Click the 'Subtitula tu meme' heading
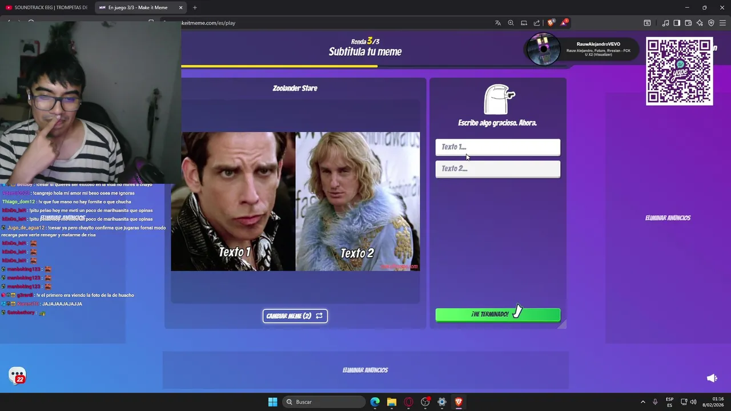The width and height of the screenshot is (731, 411). [365, 52]
